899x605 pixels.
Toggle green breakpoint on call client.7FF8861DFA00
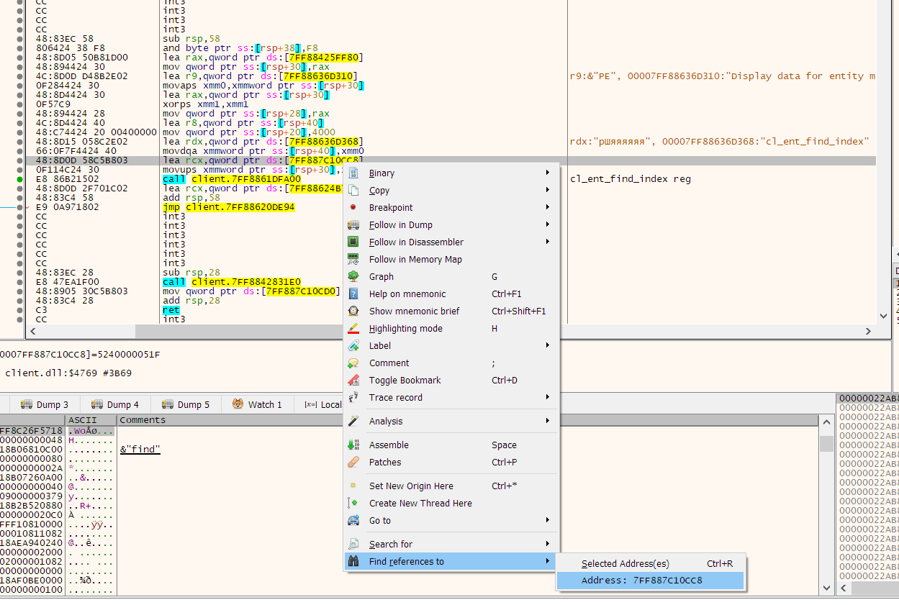pyautogui.click(x=19, y=179)
